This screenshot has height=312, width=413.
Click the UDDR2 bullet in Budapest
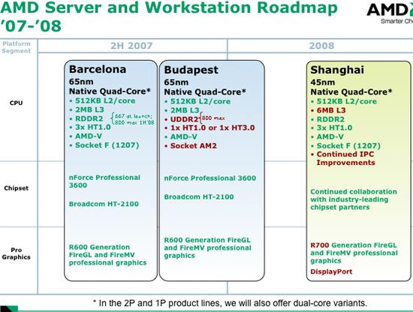point(184,119)
